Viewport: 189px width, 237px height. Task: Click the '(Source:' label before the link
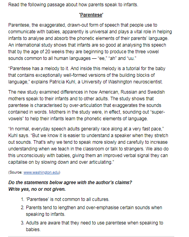click(x=15, y=172)
